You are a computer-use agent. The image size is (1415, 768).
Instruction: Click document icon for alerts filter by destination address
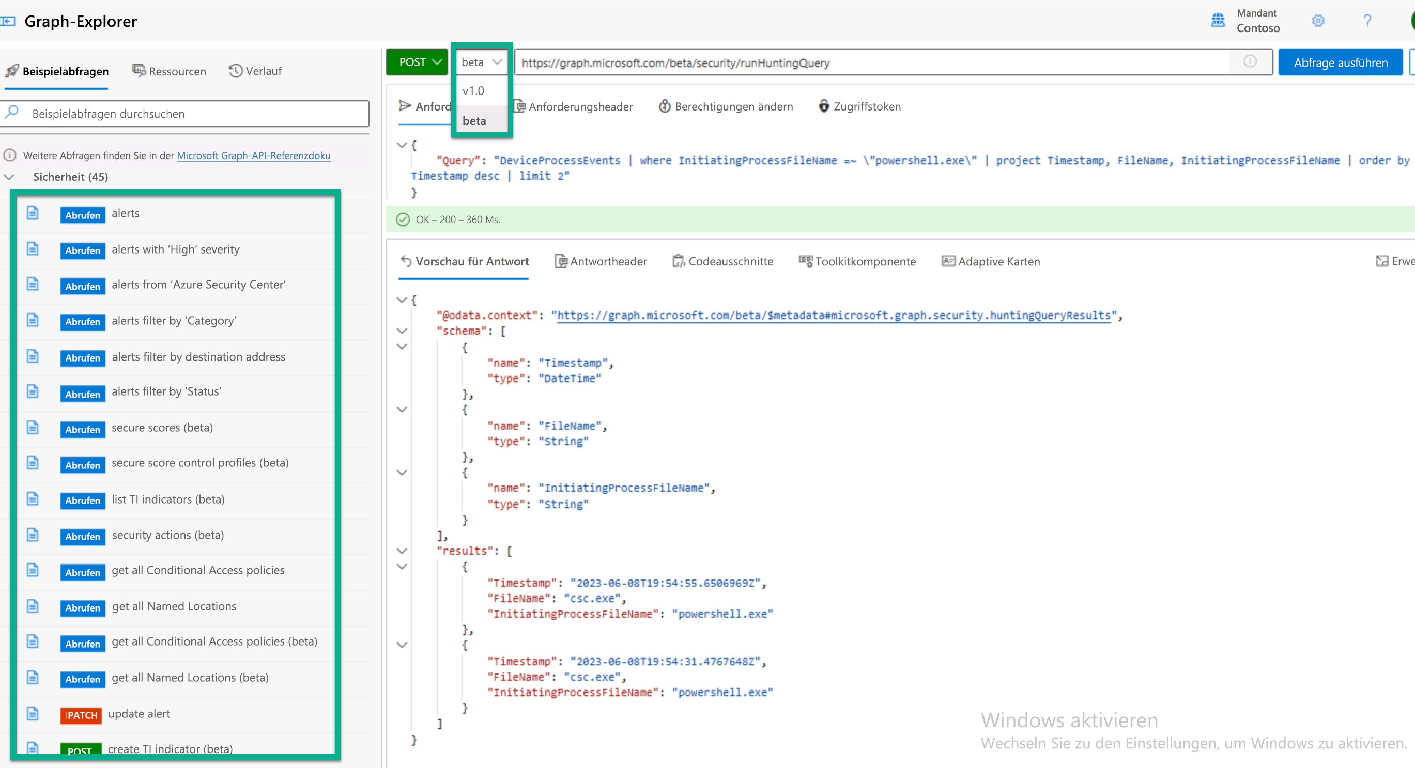tap(33, 356)
